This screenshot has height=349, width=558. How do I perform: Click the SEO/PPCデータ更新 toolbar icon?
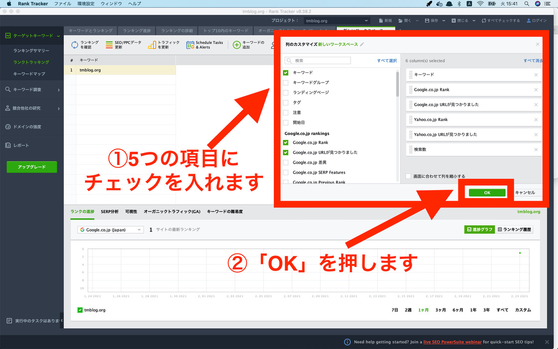[109, 45]
